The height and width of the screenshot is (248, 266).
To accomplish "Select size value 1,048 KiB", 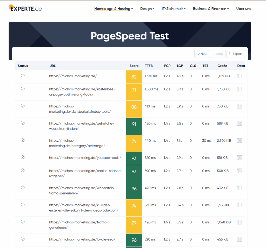I will [x=224, y=222].
